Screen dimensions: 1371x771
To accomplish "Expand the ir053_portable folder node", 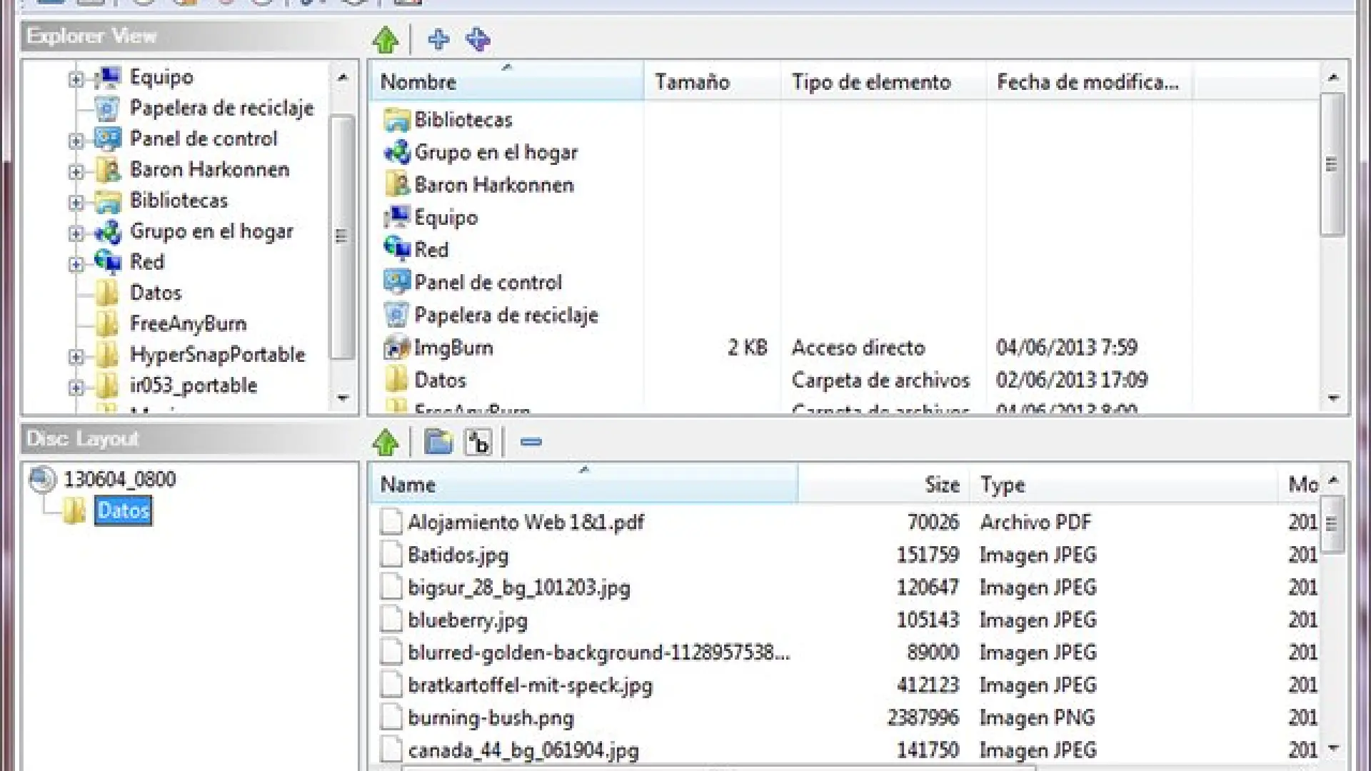I will 76,388.
